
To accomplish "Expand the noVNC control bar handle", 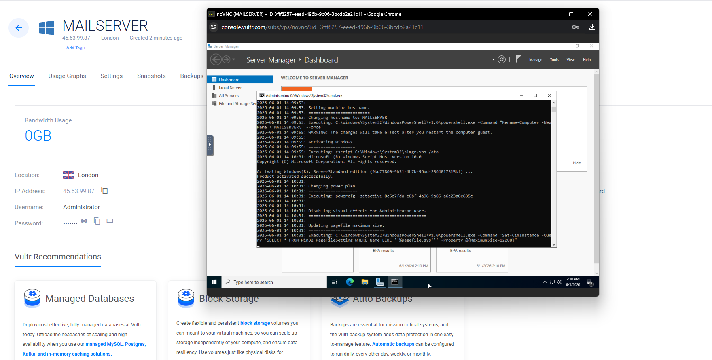I will [x=210, y=145].
